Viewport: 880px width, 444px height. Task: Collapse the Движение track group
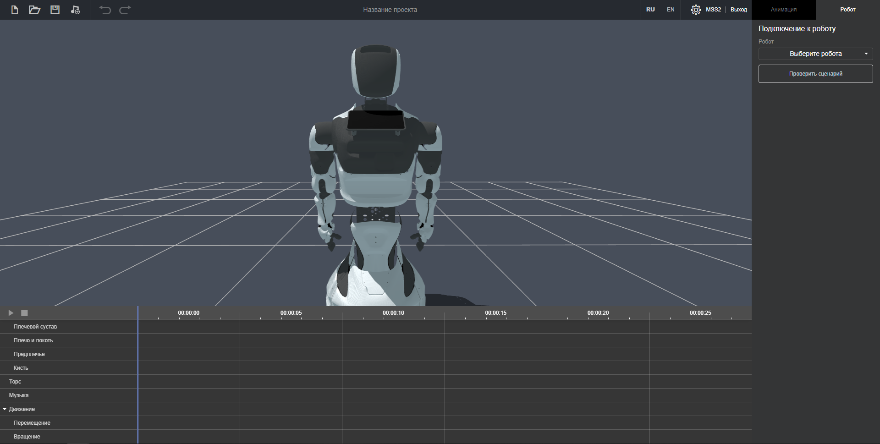point(5,409)
